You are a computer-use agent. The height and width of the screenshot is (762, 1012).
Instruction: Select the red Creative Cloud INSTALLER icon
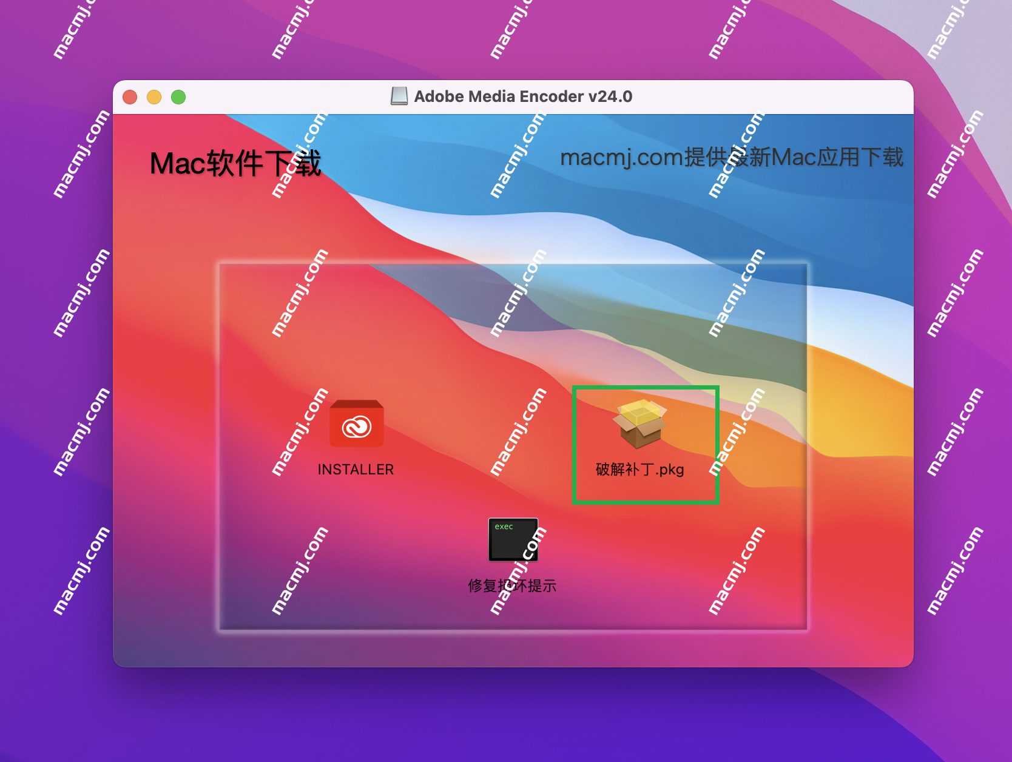[x=356, y=423]
